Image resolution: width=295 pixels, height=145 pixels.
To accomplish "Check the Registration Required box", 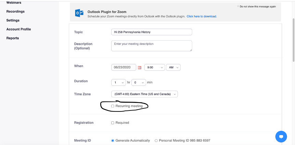I will click(113, 123).
